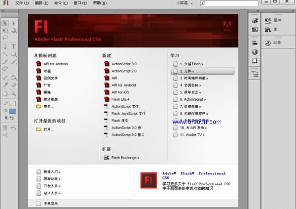The width and height of the screenshot is (296, 209).
Task: Toggle the Snap to Objects magnet
Action: tap(5, 128)
